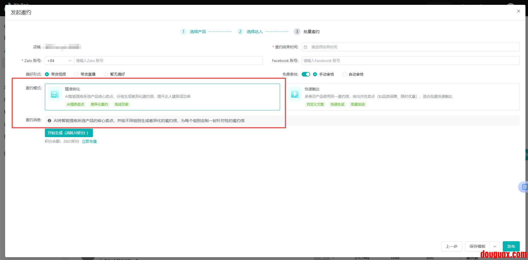Open the 邀约结束时间 date picker
Screen dimensions: 528x260
410,47
